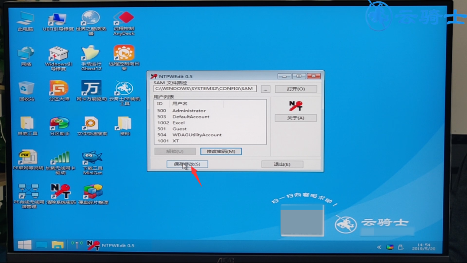
Task: Click the 修改密码(M) change password button
Action: tap(221, 151)
